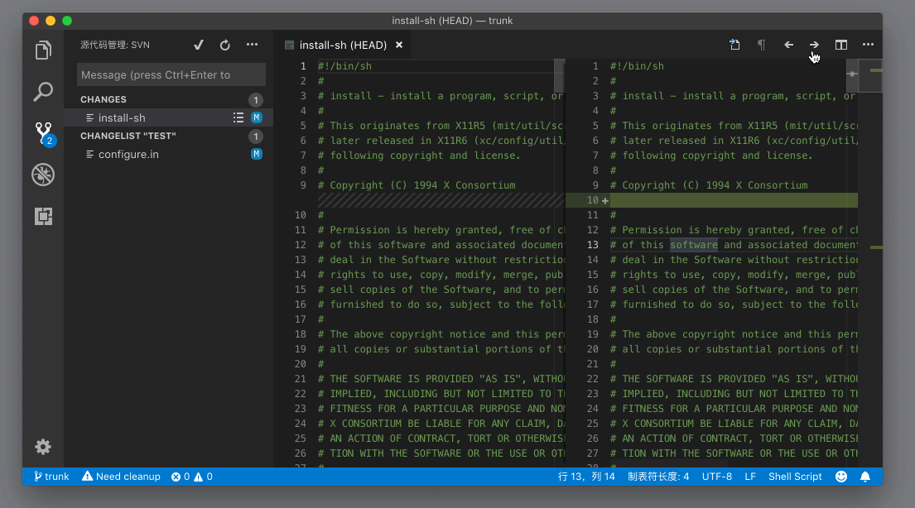Click the commit checkmark icon
The height and width of the screenshot is (508, 915).
[199, 45]
